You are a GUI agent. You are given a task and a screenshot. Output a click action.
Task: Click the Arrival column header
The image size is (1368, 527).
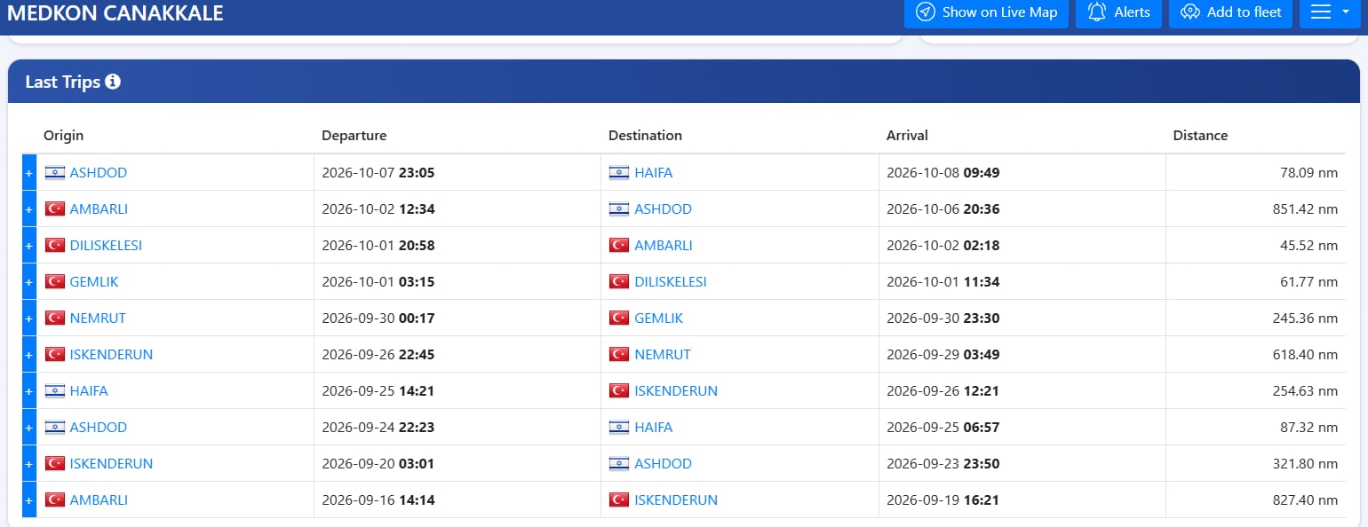[907, 136]
